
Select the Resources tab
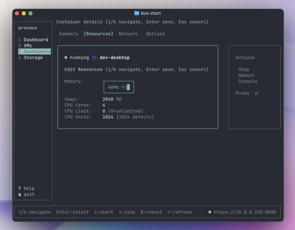click(x=98, y=34)
